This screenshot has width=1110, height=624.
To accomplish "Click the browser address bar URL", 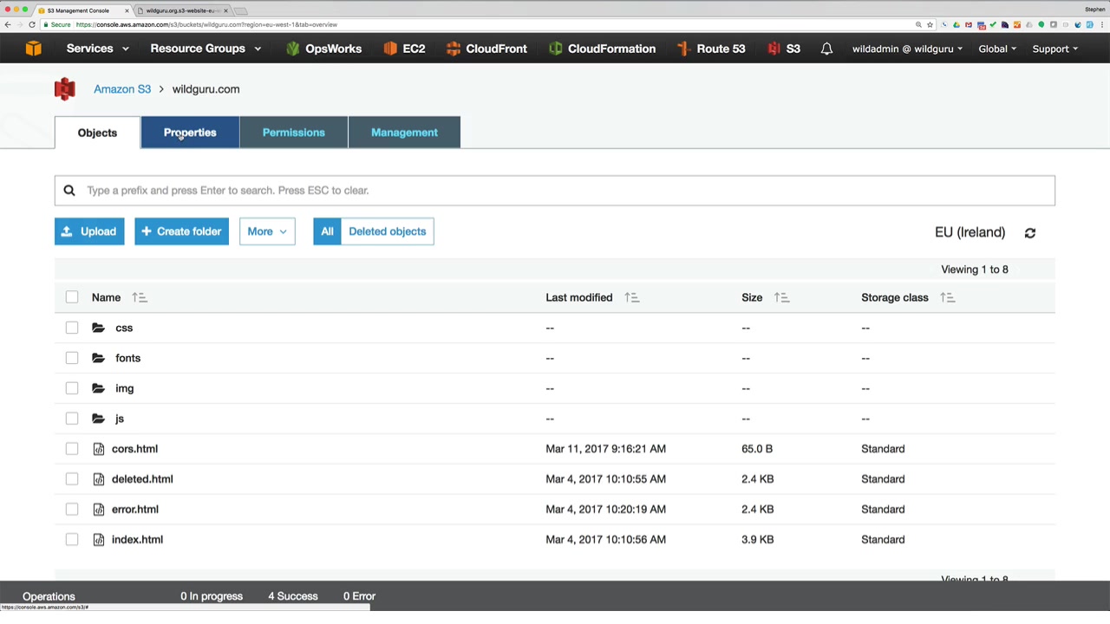I will (206, 24).
